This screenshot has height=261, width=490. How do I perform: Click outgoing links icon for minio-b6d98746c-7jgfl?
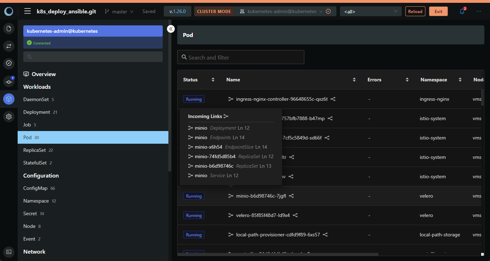291,196
